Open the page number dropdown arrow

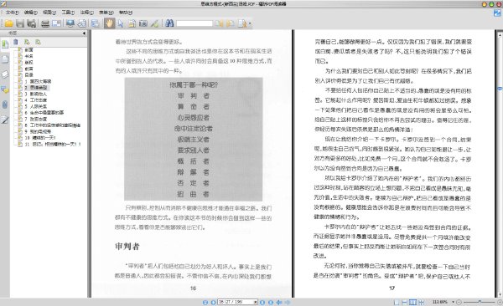[256, 302]
